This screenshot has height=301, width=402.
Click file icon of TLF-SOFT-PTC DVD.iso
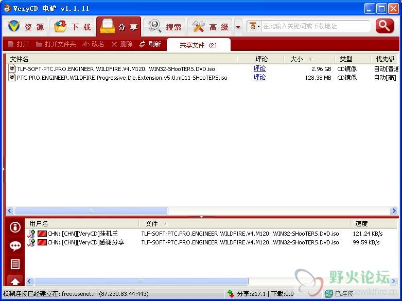[x=12, y=68]
